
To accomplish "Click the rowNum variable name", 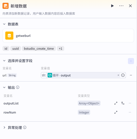I will tap(10, 113).
